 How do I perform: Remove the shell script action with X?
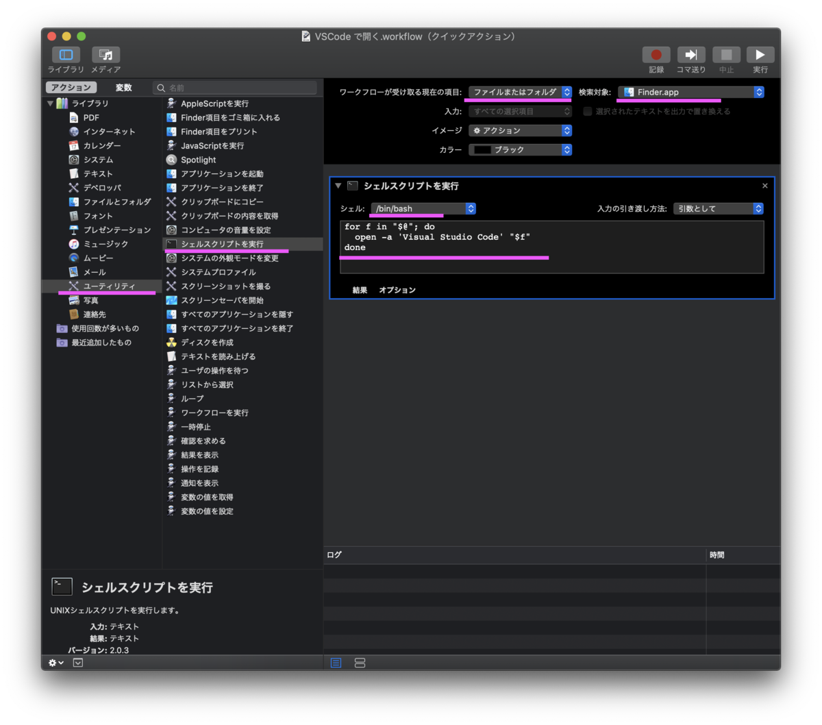coord(765,186)
